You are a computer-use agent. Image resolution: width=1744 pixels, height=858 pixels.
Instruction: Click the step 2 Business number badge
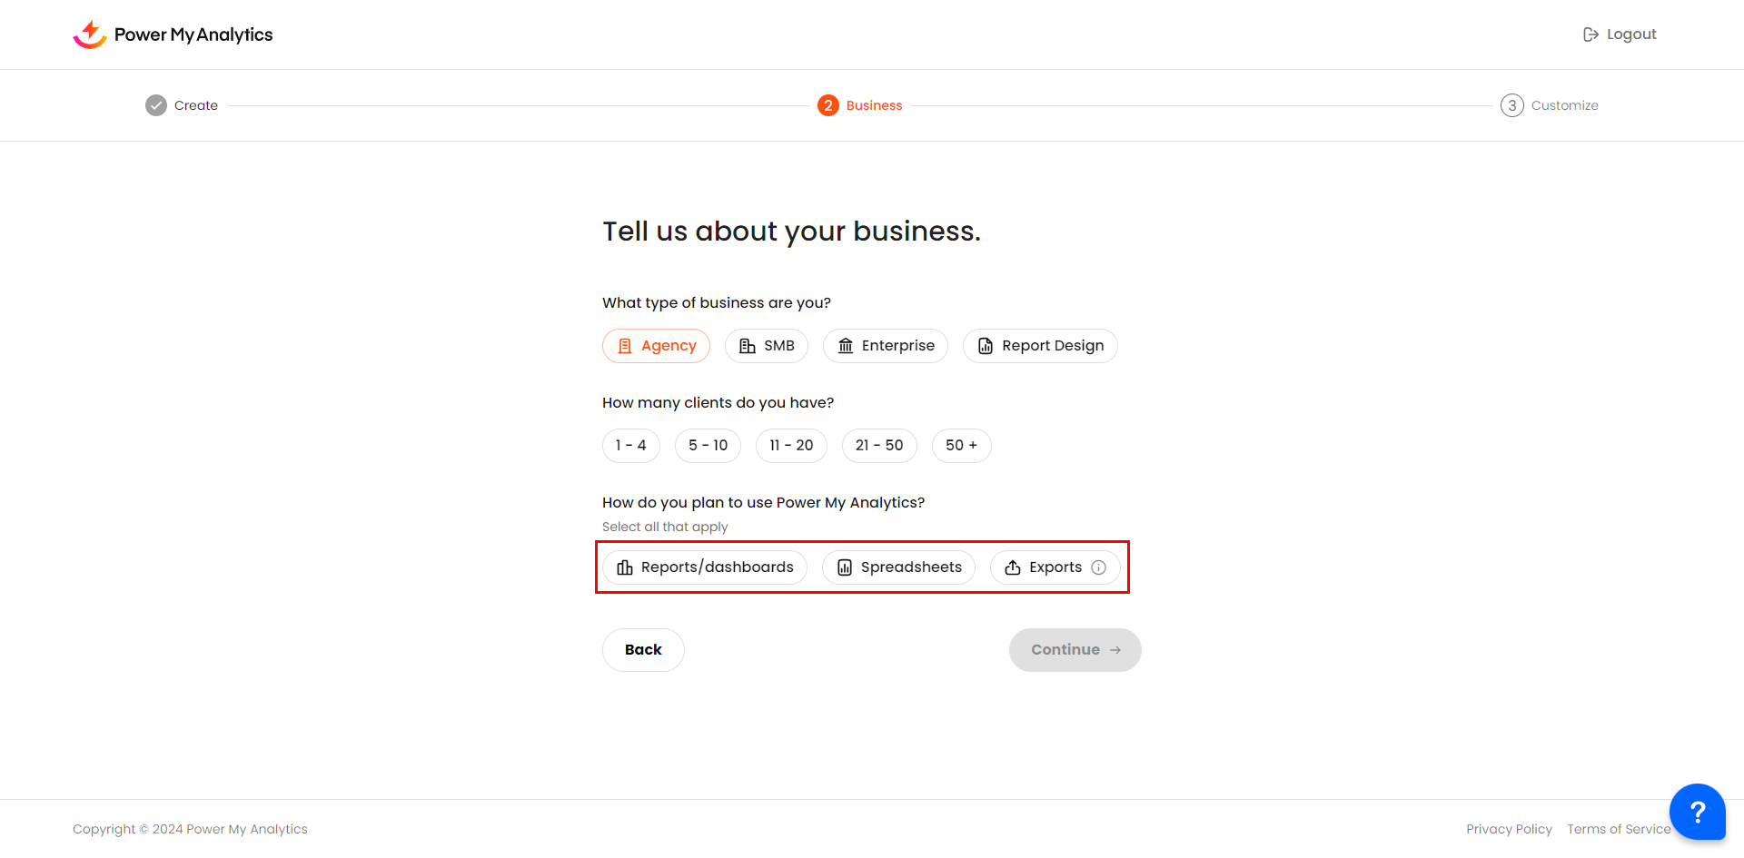827,105
